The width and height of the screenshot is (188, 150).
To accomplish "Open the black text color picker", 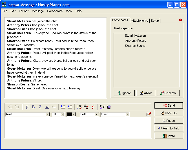I will 74,114.
